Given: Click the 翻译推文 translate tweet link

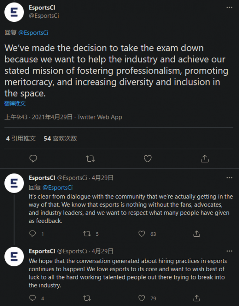Looking at the screenshot, I should coord(15,103).
